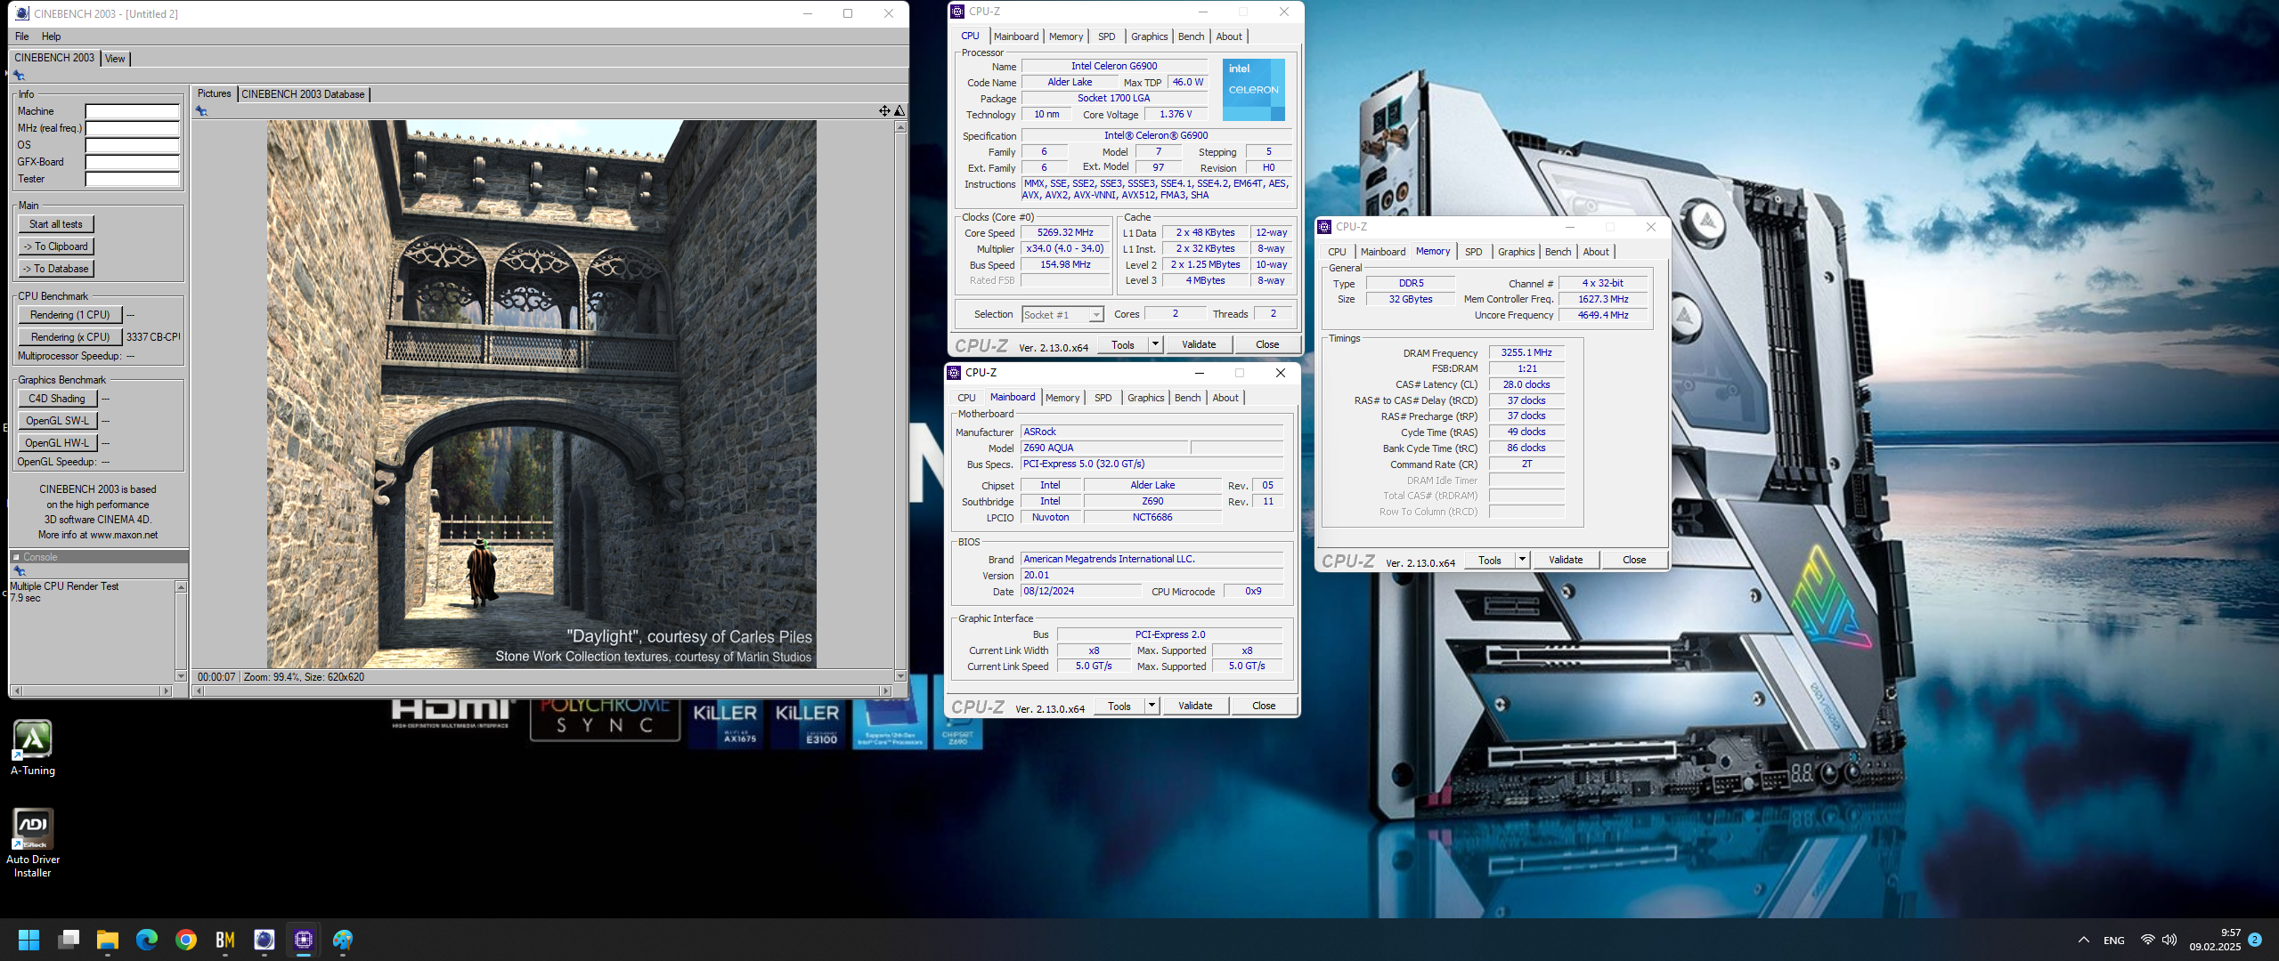The width and height of the screenshot is (2279, 961).
Task: Click Validate in the top CPU-Z window
Action: (x=1199, y=344)
